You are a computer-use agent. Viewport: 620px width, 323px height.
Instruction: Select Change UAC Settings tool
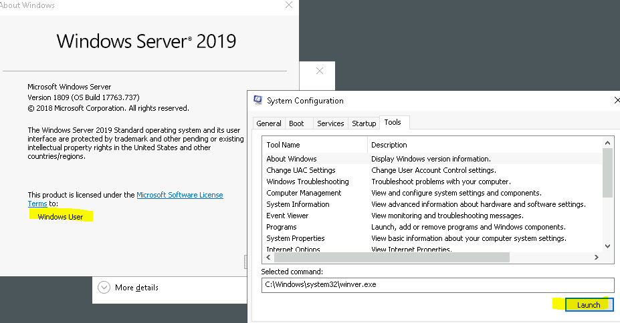[432, 170]
